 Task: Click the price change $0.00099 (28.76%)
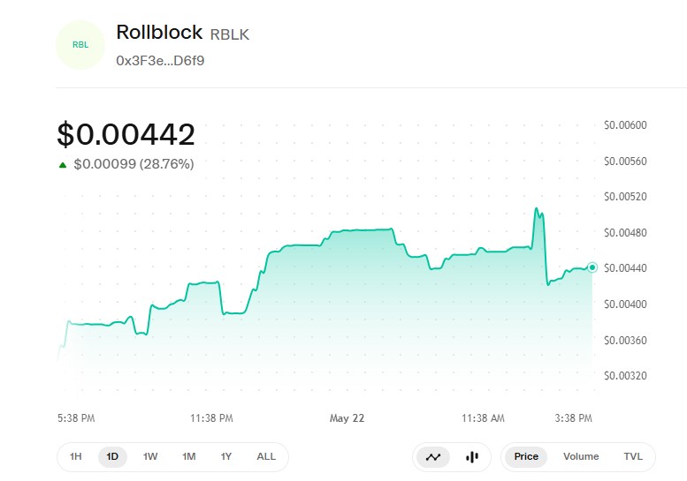point(134,164)
